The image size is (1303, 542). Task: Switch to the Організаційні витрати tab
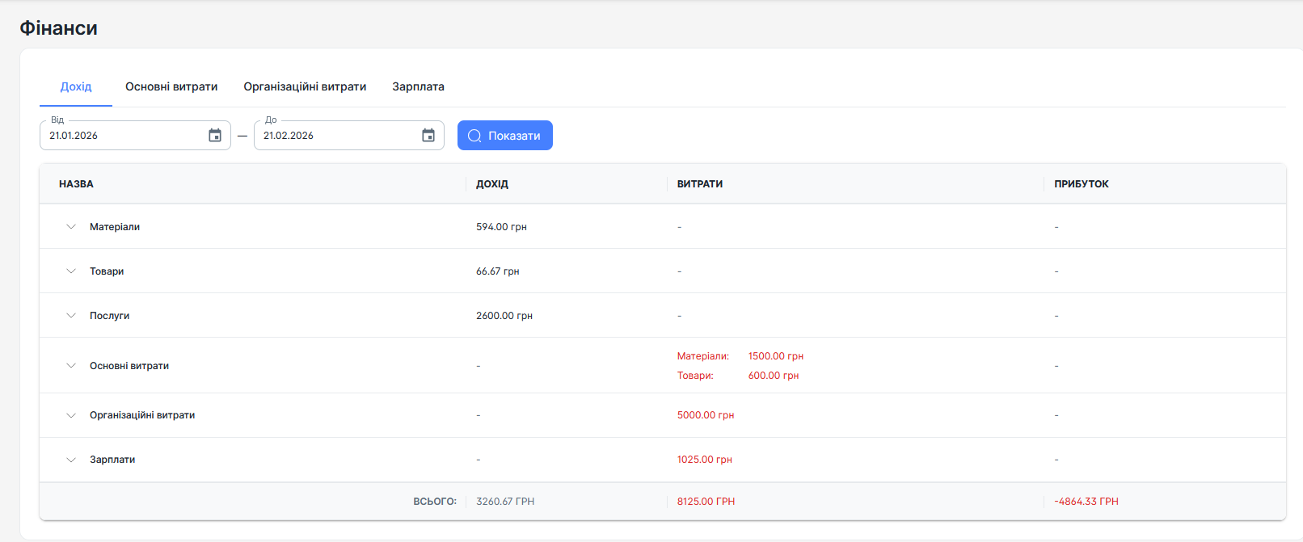tap(305, 86)
